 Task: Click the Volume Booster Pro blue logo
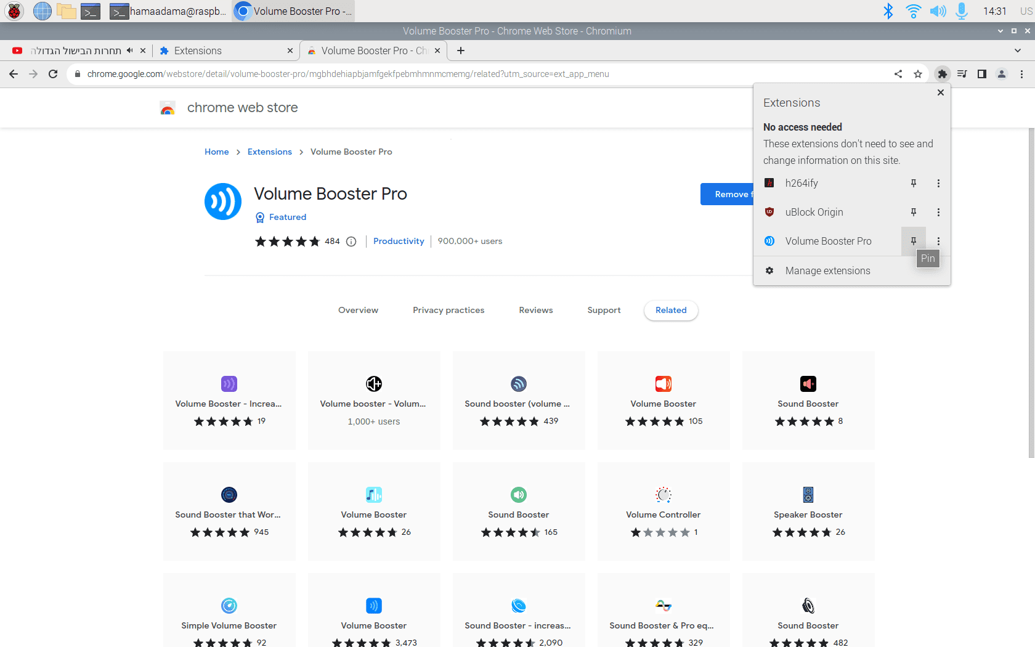coord(223,201)
